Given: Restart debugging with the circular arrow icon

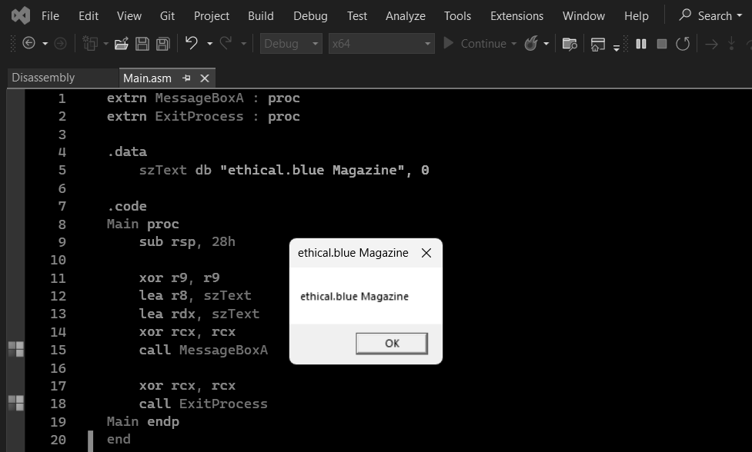Looking at the screenshot, I should (683, 44).
